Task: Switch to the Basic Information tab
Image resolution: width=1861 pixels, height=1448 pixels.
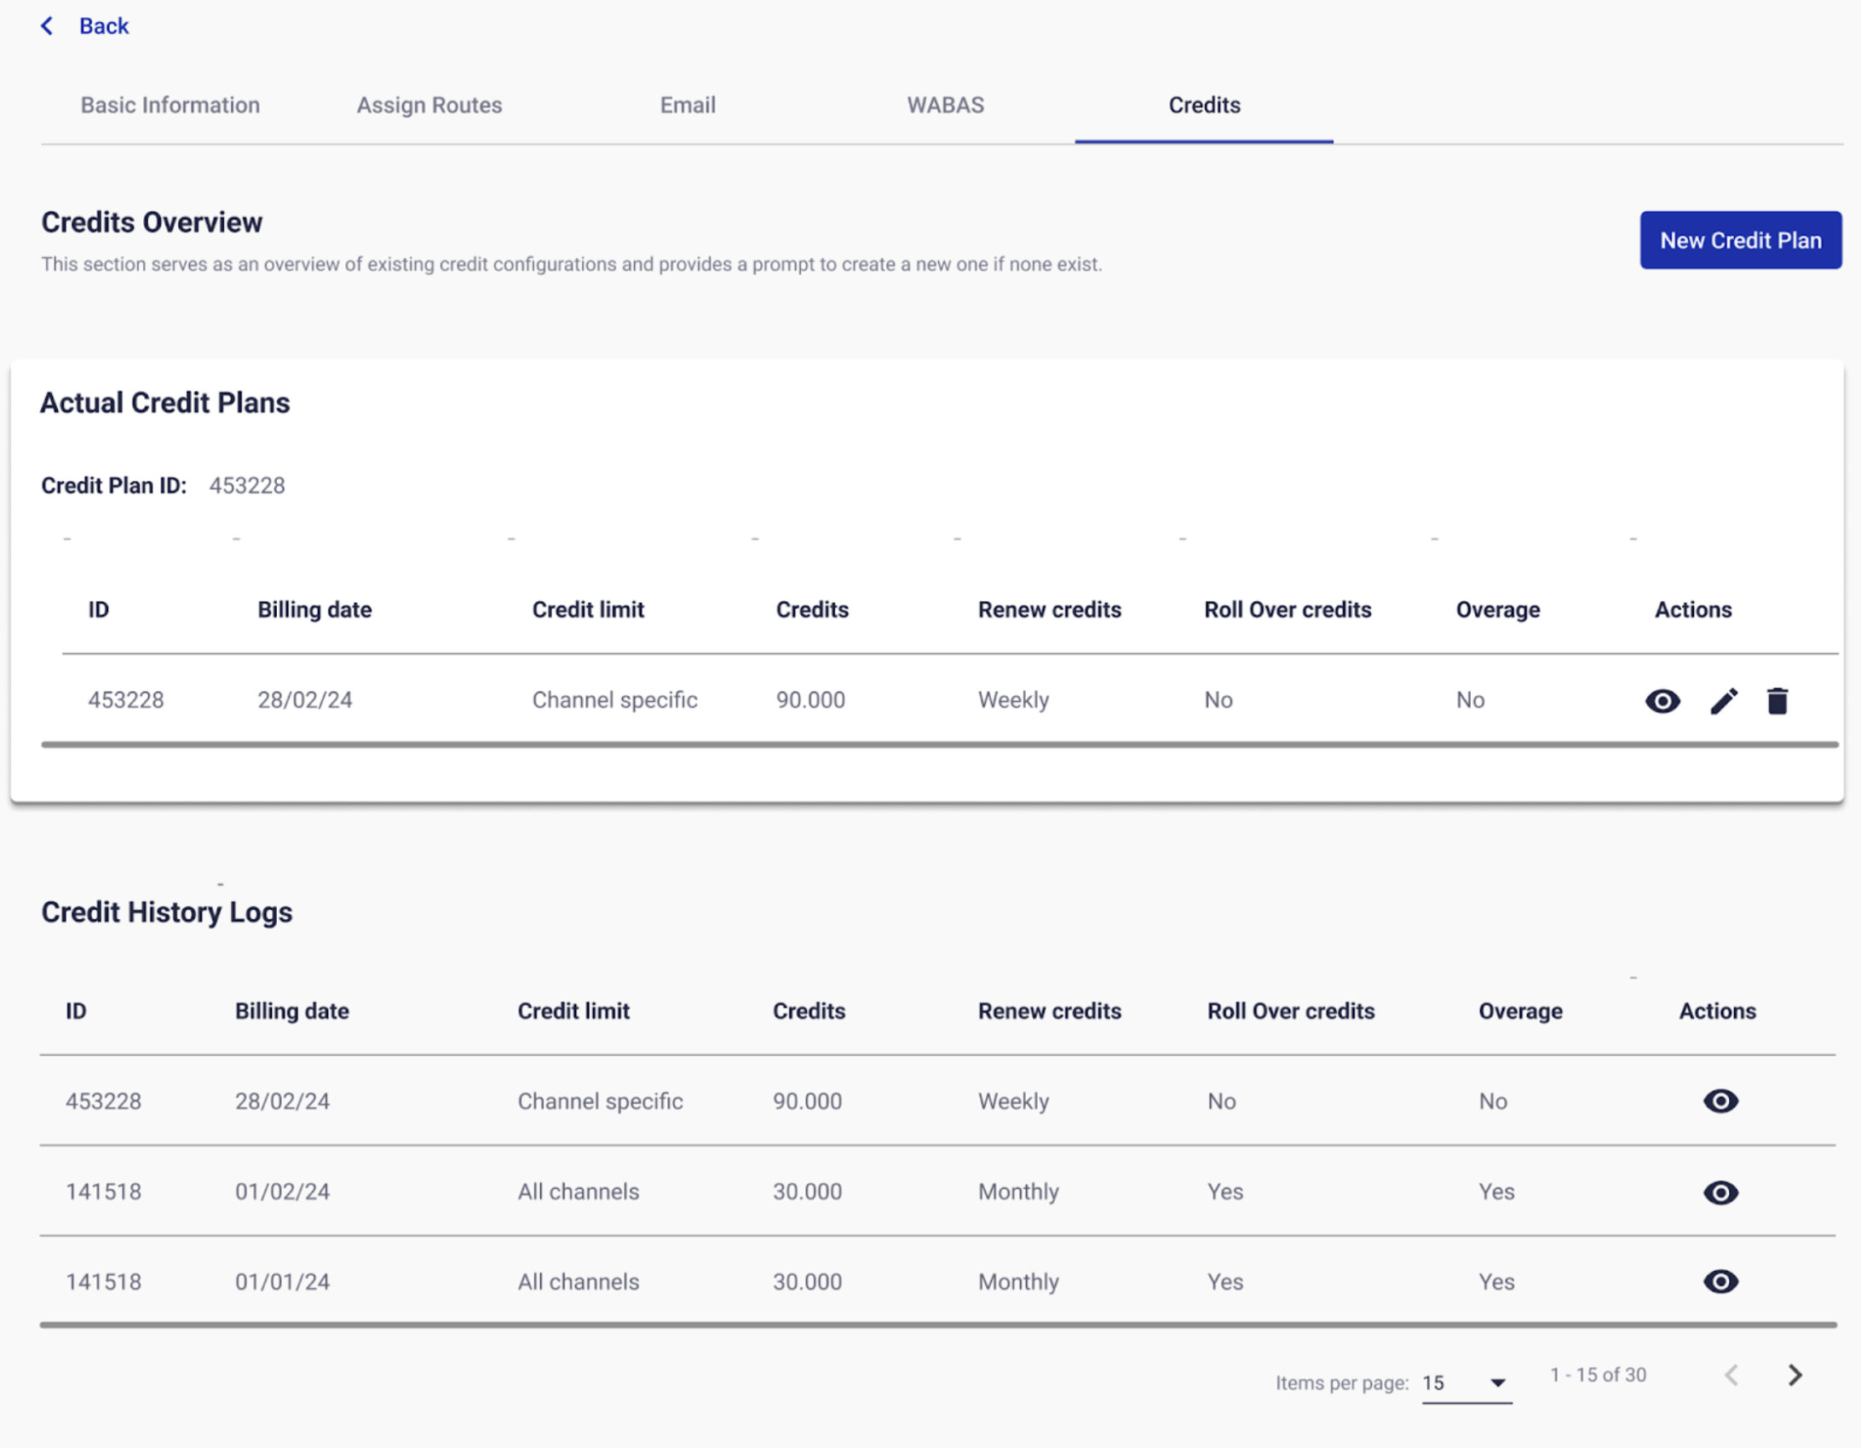Action: (170, 105)
